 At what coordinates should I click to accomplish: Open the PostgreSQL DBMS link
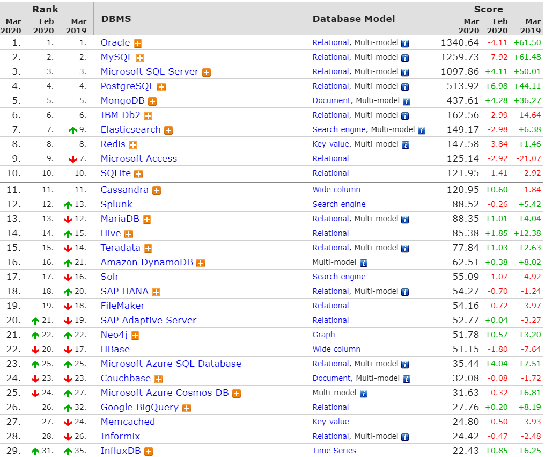click(x=127, y=86)
